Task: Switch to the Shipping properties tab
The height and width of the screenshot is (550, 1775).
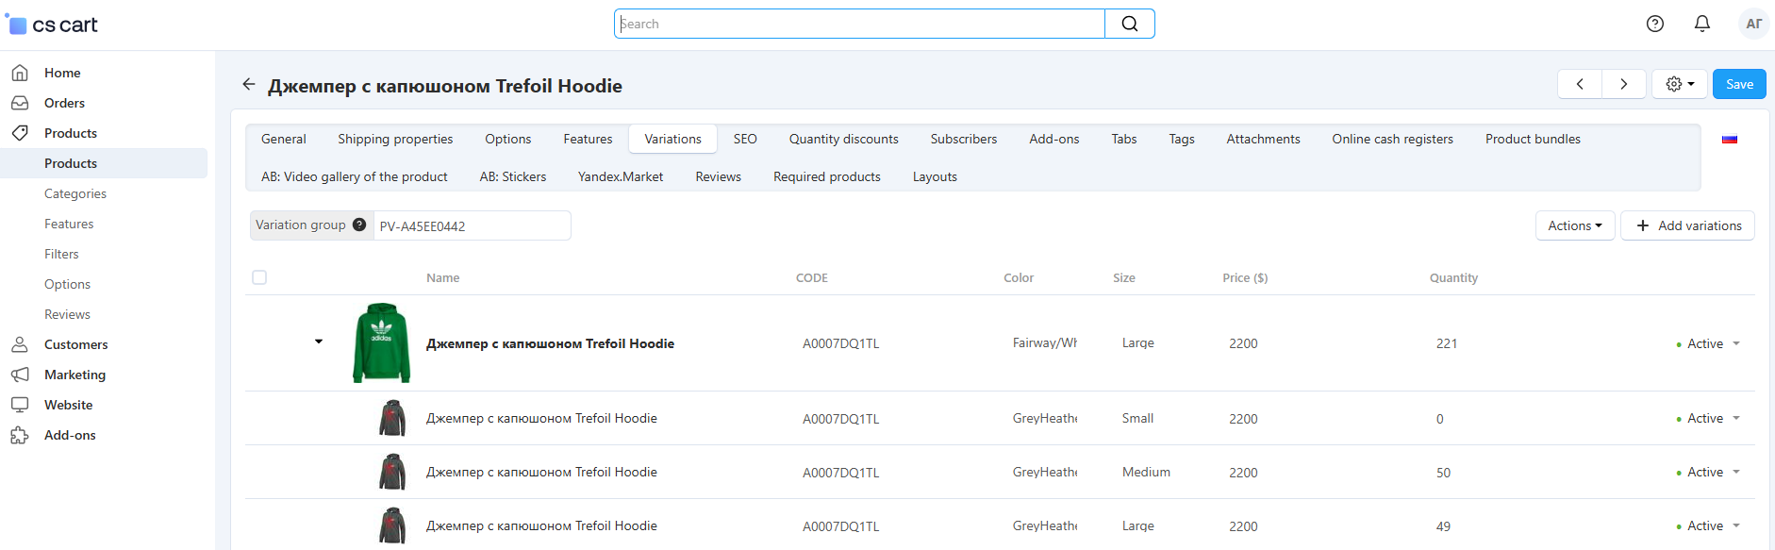Action: coord(395,139)
